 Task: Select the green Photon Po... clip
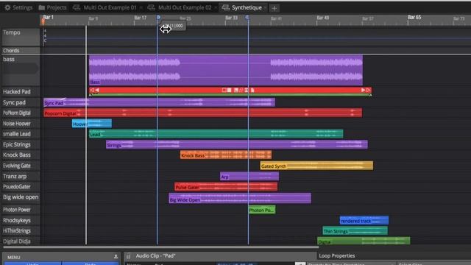[262, 210]
